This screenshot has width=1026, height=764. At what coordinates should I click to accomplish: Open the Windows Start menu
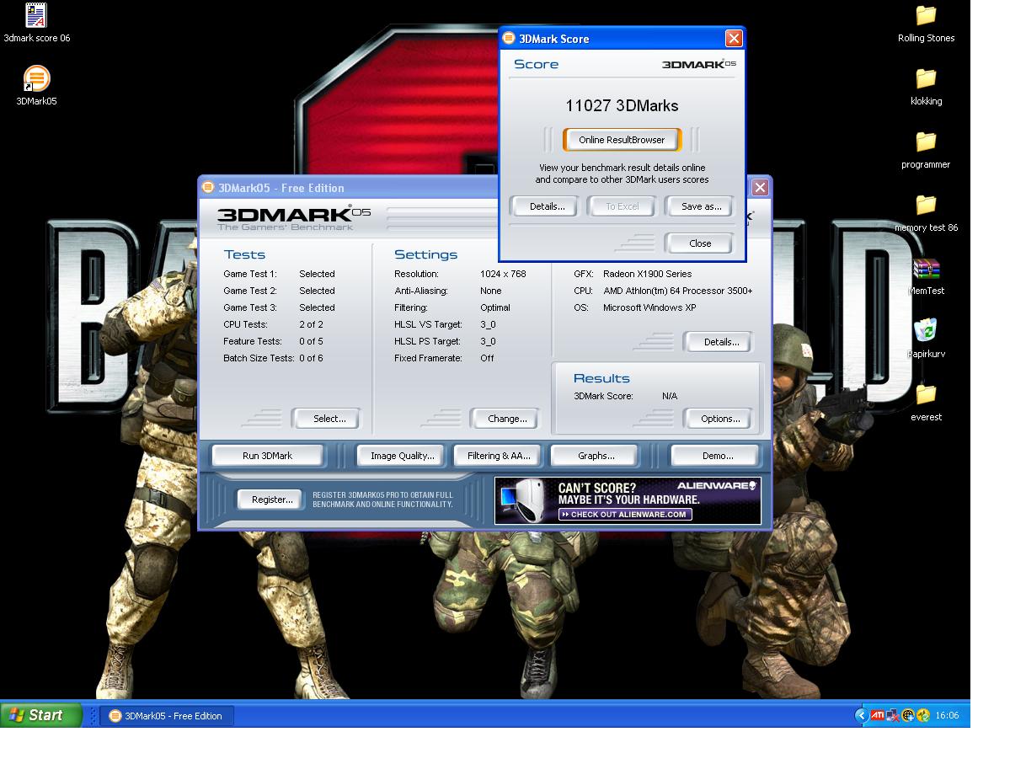[41, 715]
